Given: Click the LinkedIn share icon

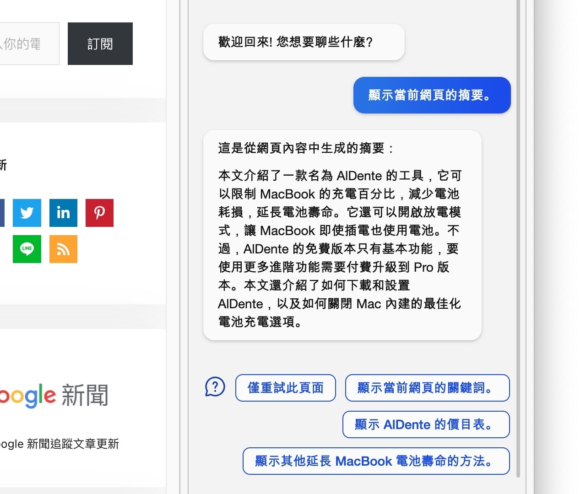Looking at the screenshot, I should tap(63, 213).
